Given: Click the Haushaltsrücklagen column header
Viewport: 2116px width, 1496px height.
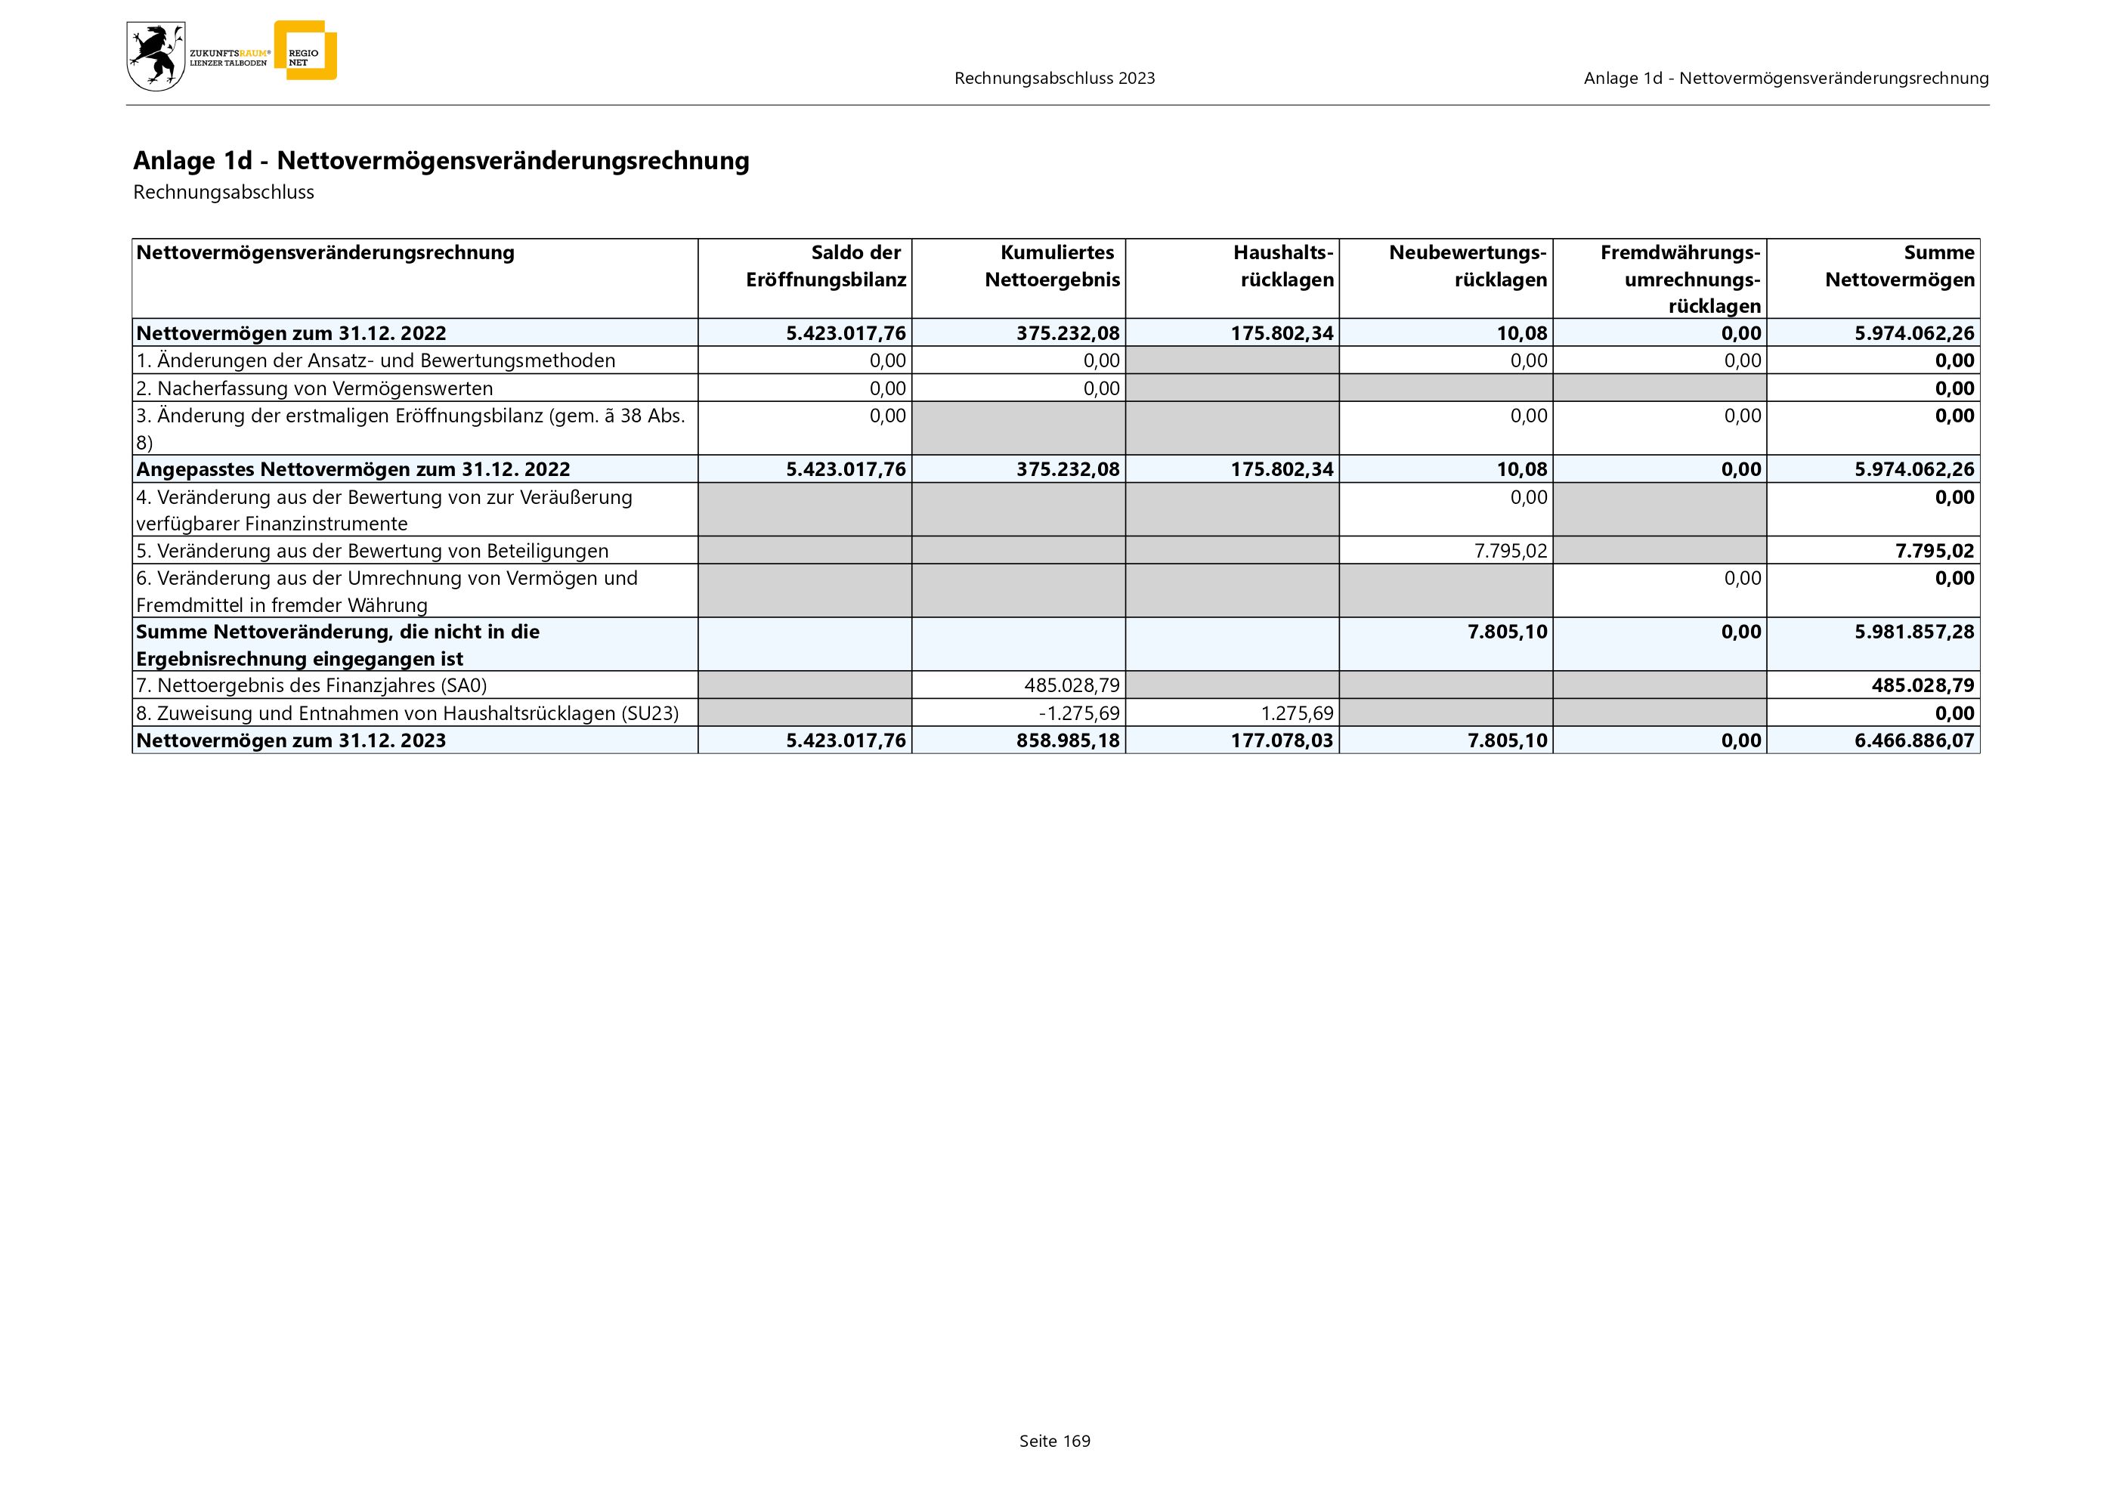Looking at the screenshot, I should pyautogui.click(x=1283, y=266).
